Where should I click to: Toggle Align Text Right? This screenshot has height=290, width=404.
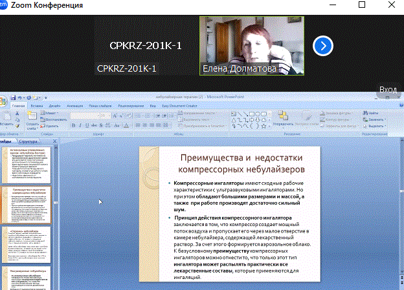coord(151,125)
